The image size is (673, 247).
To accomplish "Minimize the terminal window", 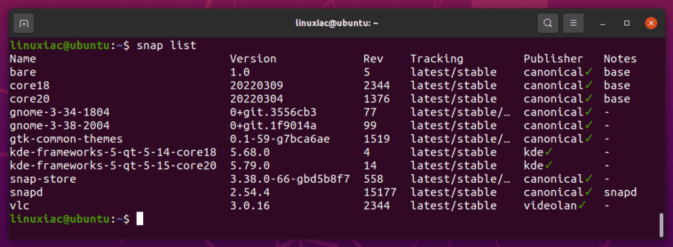I will (x=603, y=23).
